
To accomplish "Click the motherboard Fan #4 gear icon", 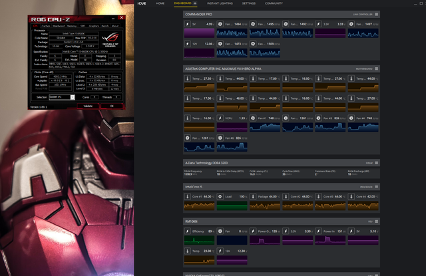I will (351, 118).
